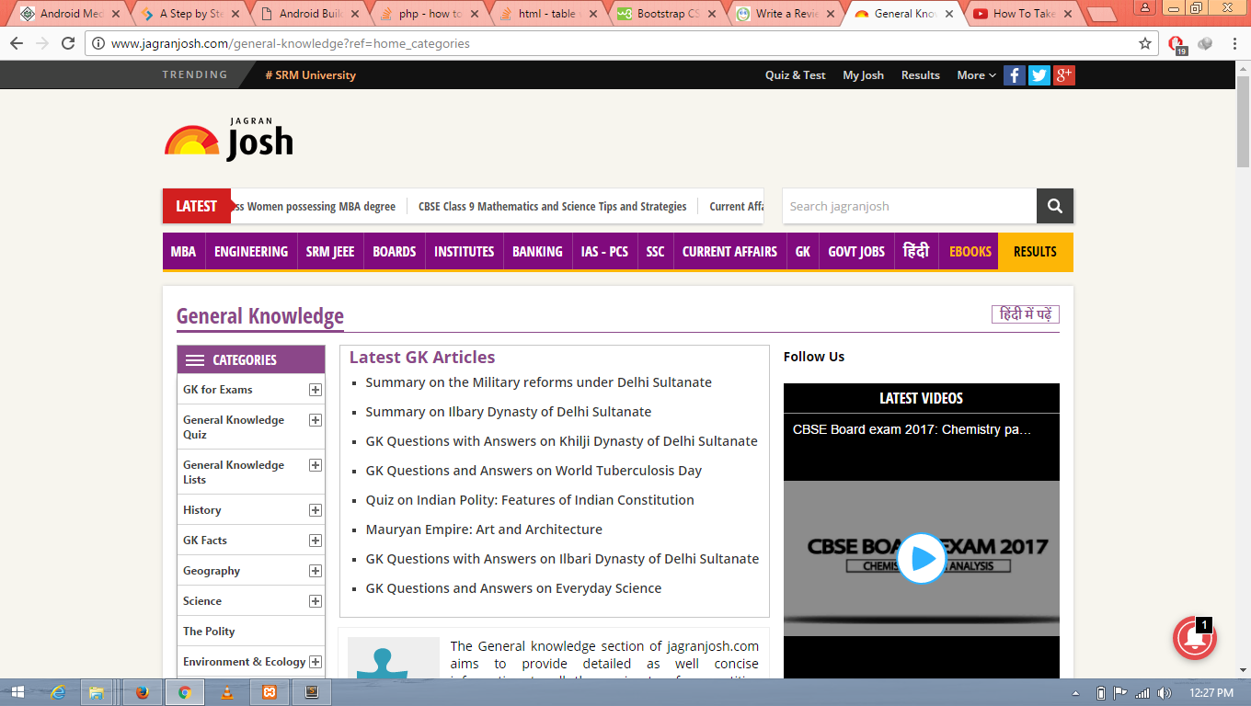
Task: Open the Twitter social icon
Action: point(1039,75)
